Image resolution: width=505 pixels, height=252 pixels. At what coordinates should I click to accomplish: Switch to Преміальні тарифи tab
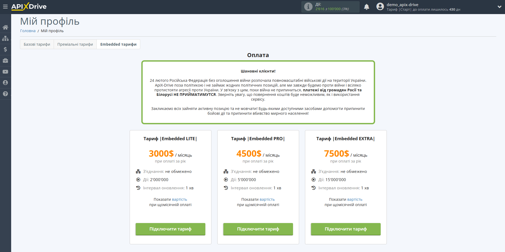tap(75, 44)
